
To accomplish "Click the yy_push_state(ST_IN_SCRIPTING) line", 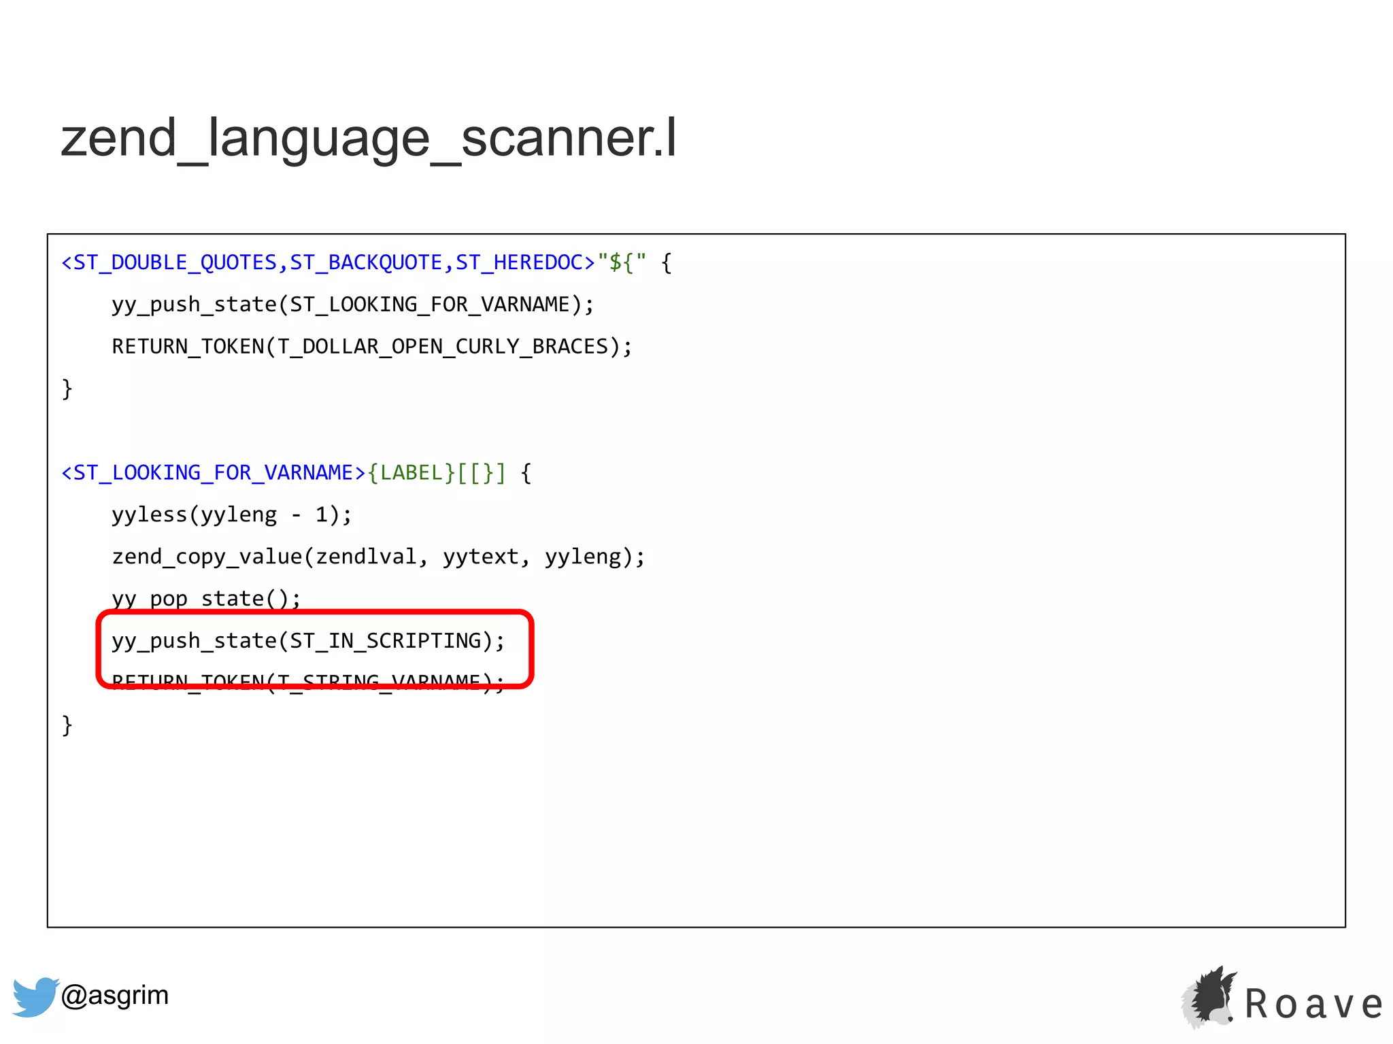I will [309, 641].
